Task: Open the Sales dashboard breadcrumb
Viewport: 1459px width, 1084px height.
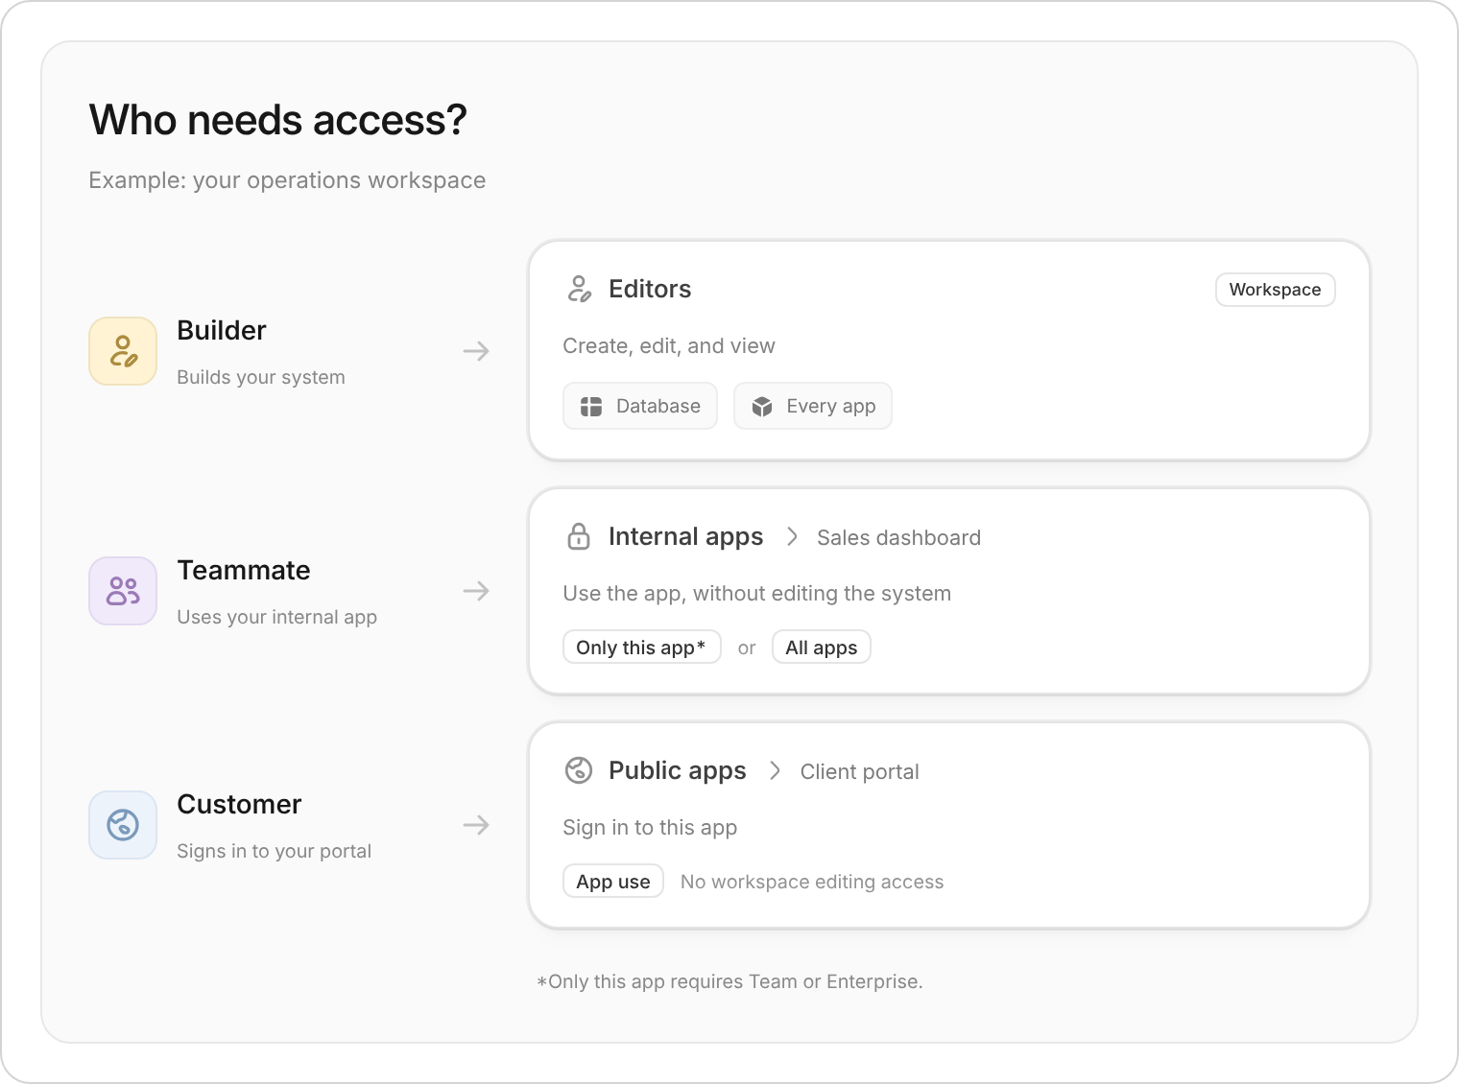Action: click(899, 537)
